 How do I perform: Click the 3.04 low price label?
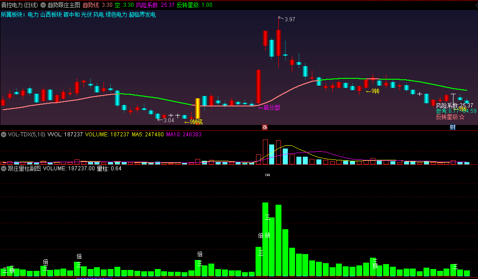(x=168, y=120)
